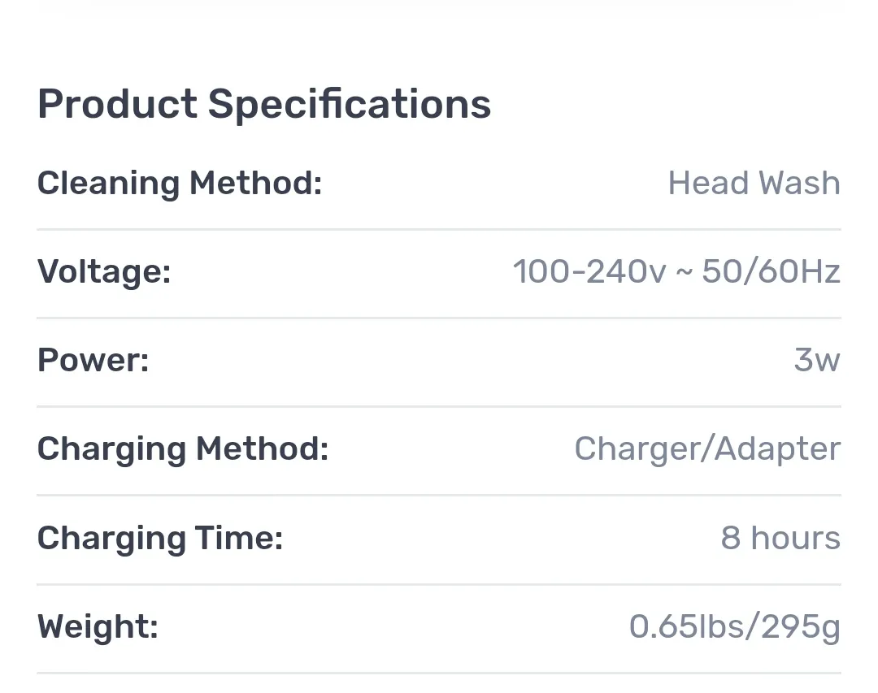Screen dimensions: 878x693
Task: Click the 50/60Hz frequency text
Action: 771,271
